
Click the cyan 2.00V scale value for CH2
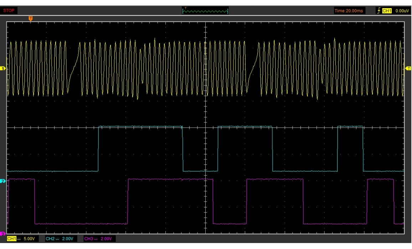pyautogui.click(x=68, y=239)
